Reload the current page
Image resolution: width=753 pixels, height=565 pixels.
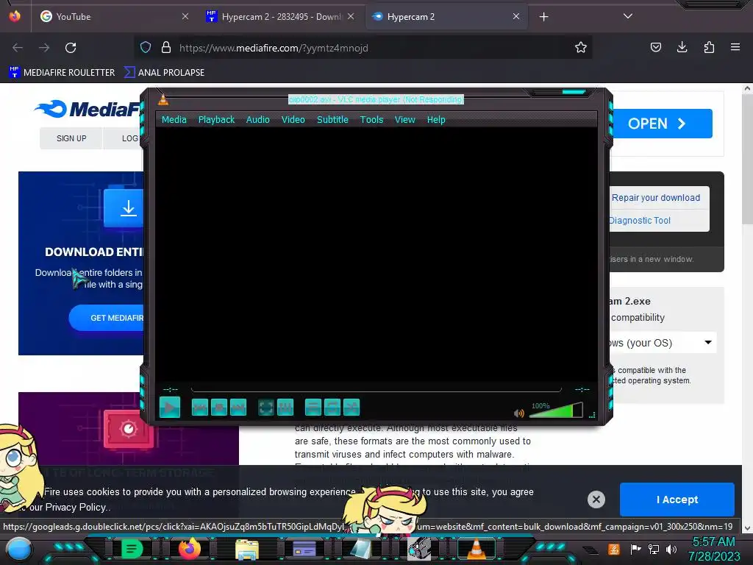(71, 48)
